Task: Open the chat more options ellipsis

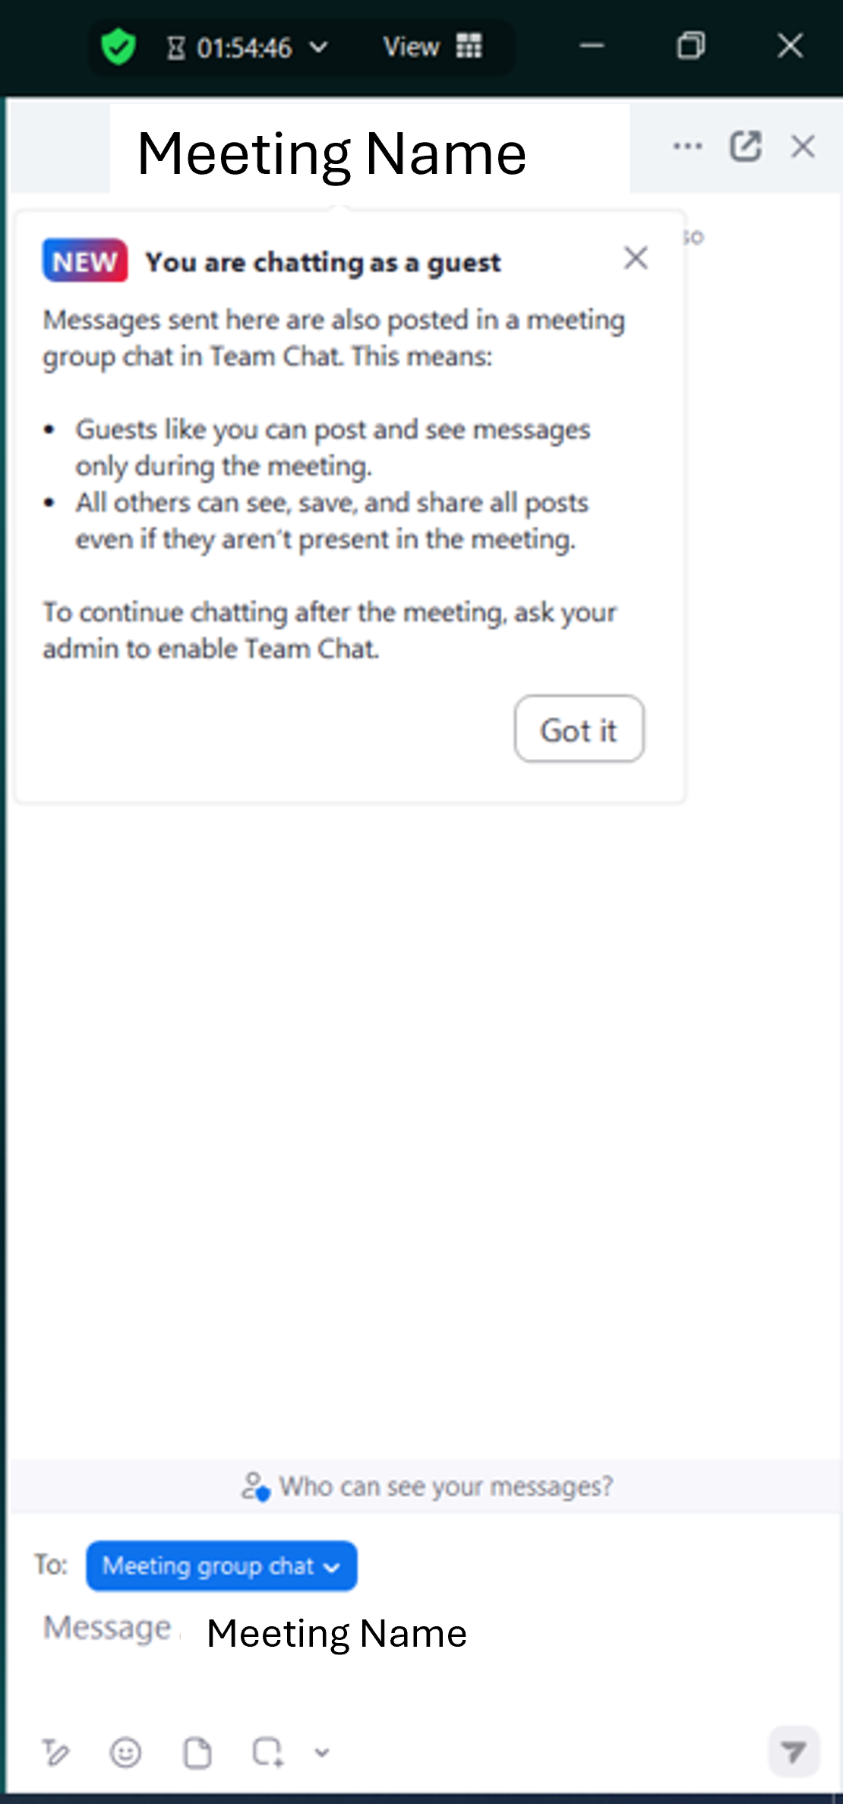Action: pyautogui.click(x=687, y=146)
